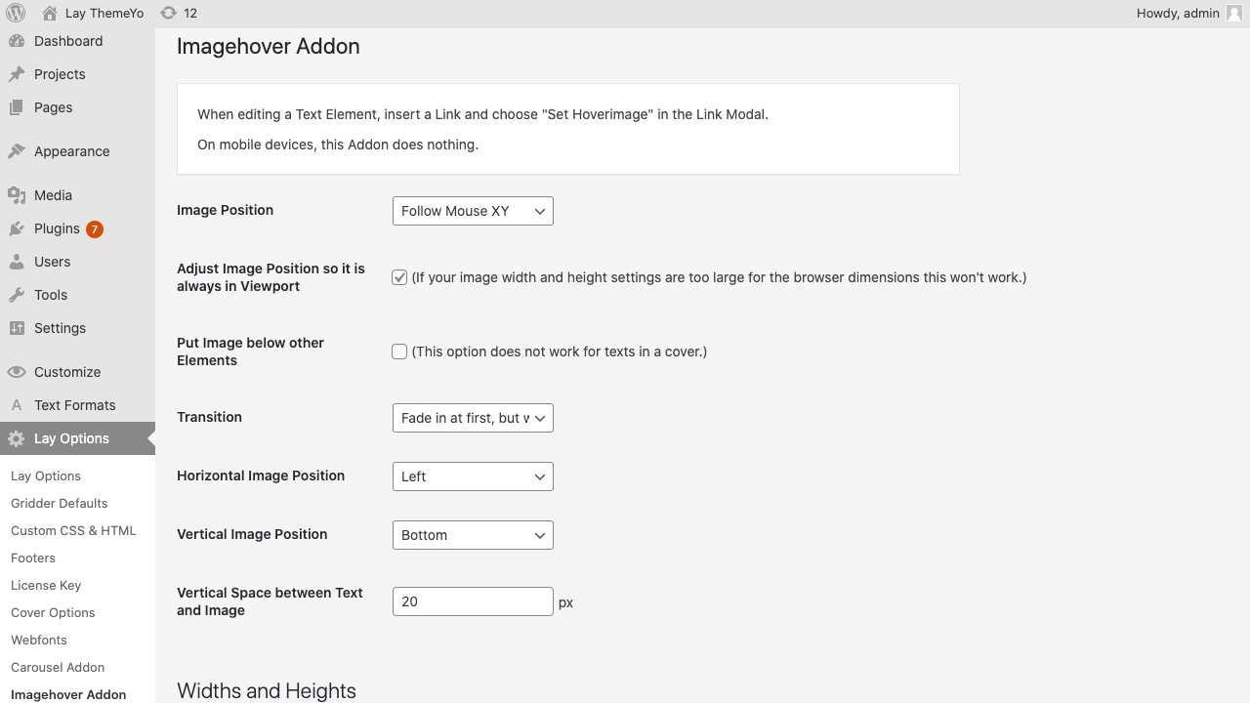Click the Text Formats letter A icon
The width and height of the screenshot is (1250, 703).
tap(17, 405)
